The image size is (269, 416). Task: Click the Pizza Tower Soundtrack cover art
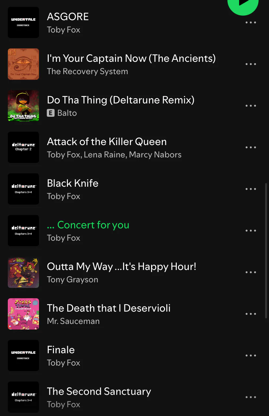tap(23, 314)
